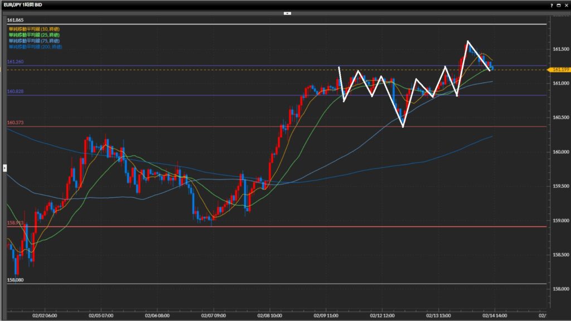
Task: Close the EUR/JPY chart window
Action: point(565,4)
